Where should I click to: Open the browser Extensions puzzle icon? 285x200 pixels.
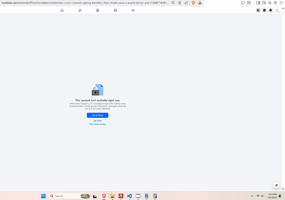(x=243, y=3)
